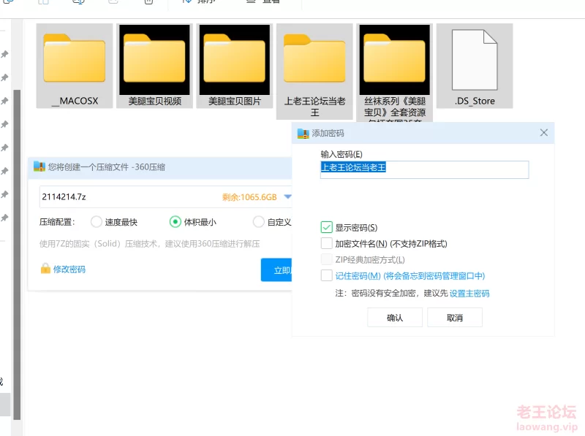Viewport: 585px width, 436px height.
Task: Click the archive icon in 添加密码 title bar
Action: tap(303, 133)
